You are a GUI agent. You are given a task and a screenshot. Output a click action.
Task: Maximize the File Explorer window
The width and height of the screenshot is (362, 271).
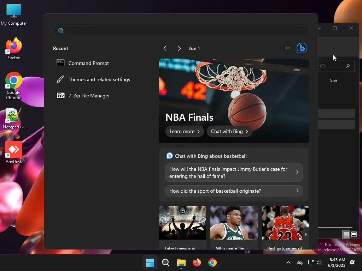click(x=335, y=28)
